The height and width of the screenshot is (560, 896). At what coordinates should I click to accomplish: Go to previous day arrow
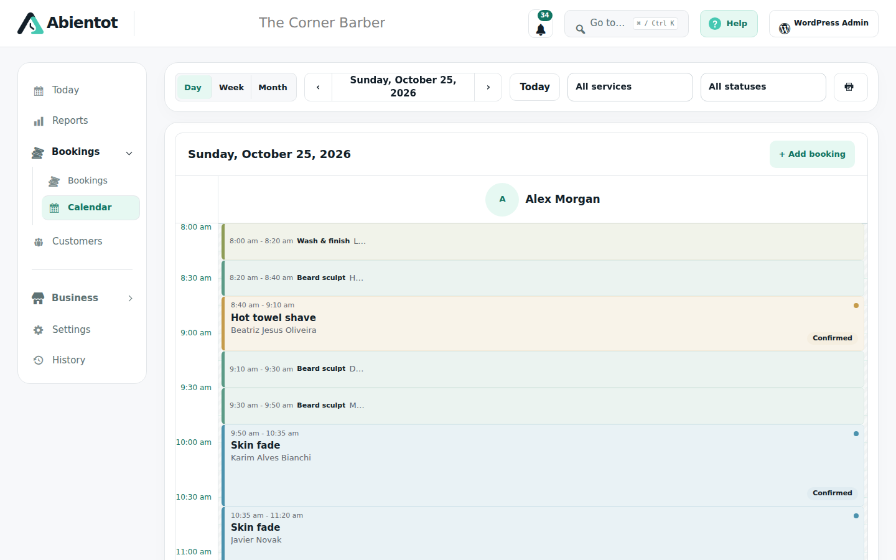[x=319, y=87]
